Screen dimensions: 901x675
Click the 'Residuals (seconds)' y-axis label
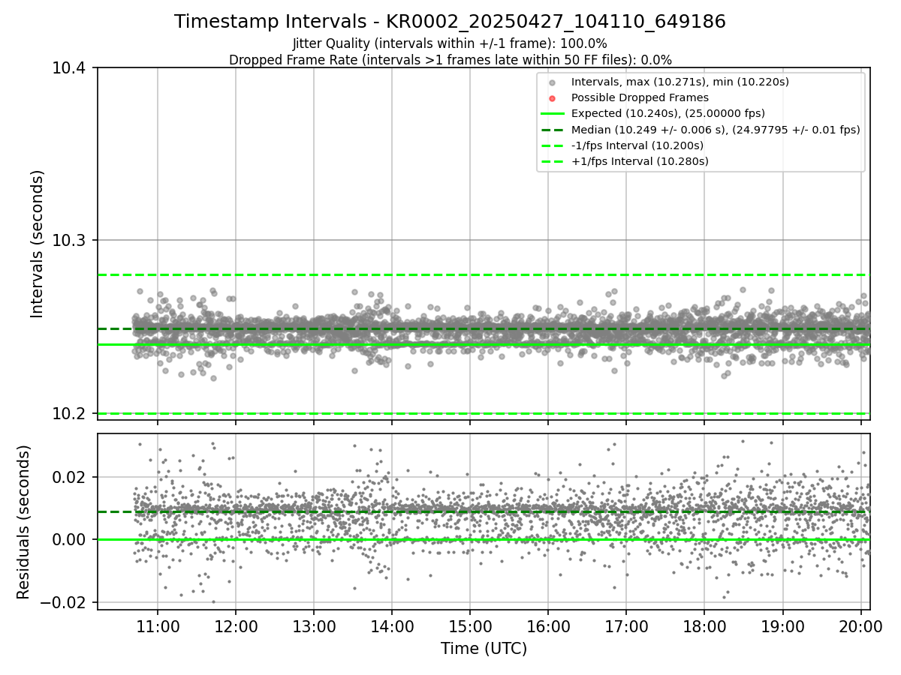click(x=23, y=522)
